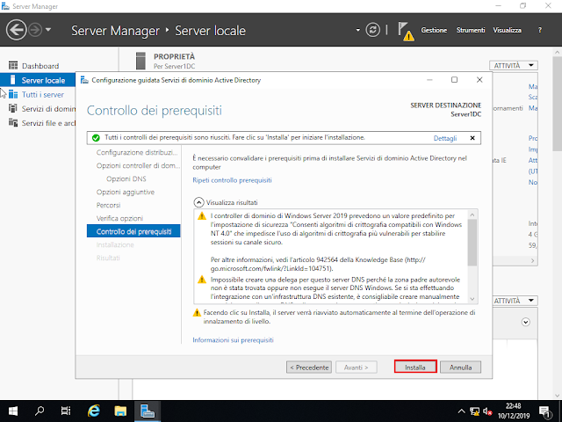
Task: Open Servizi file e archiviazione sidebar item
Action: pos(48,123)
